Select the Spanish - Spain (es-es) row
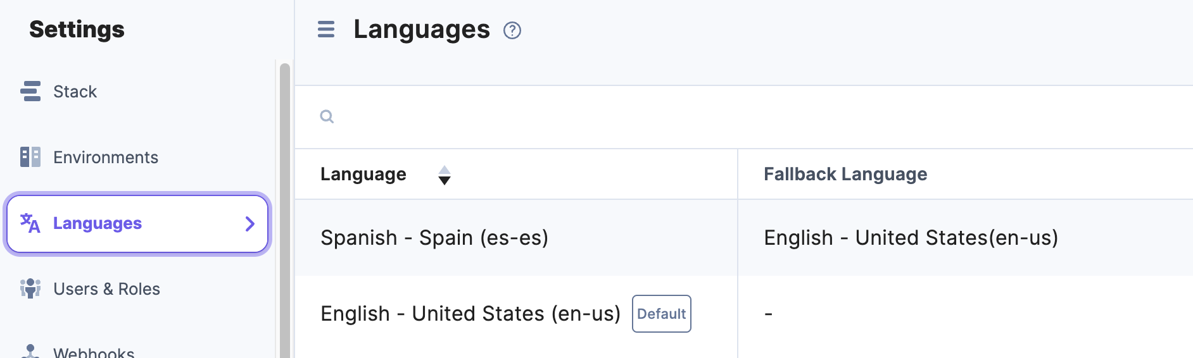 (x=434, y=238)
